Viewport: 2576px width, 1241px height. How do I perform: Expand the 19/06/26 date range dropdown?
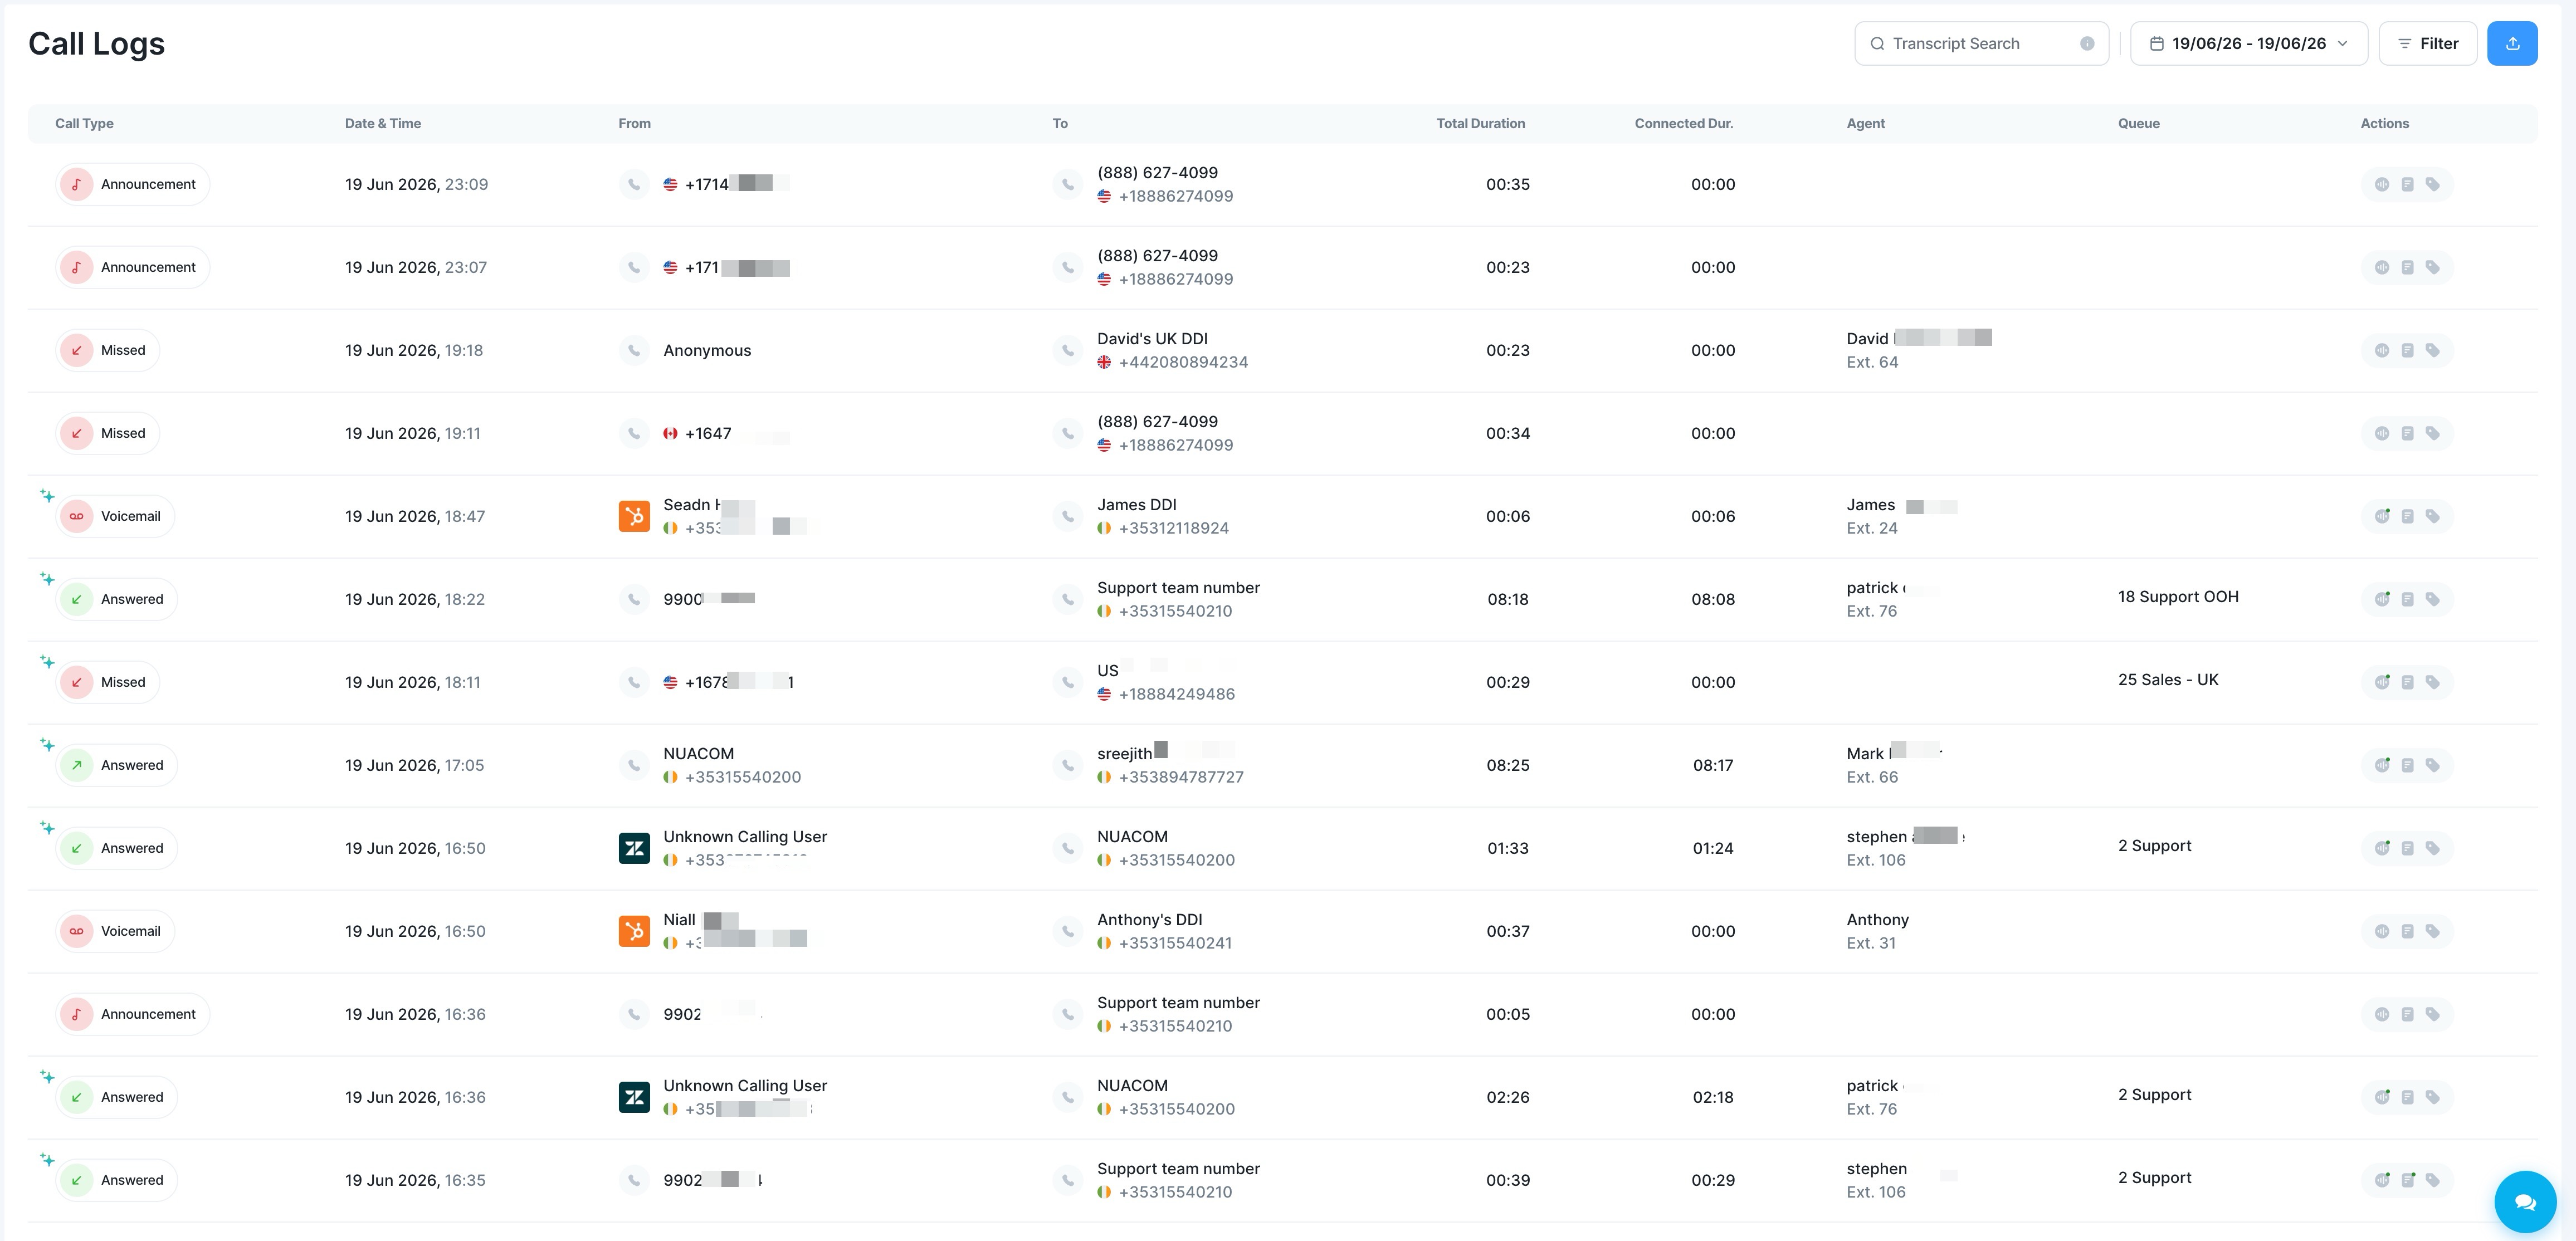point(2249,43)
